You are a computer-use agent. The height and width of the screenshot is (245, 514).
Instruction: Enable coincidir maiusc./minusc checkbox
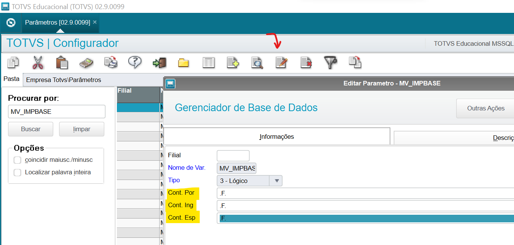click(x=17, y=160)
